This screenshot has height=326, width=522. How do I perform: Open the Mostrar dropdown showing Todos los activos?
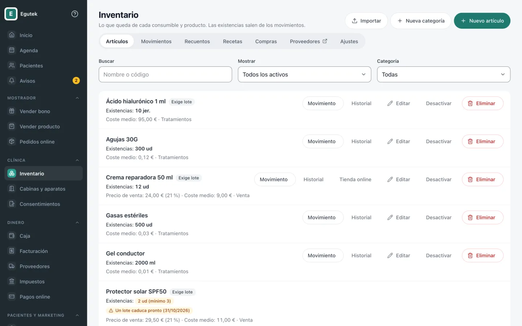pyautogui.click(x=304, y=74)
